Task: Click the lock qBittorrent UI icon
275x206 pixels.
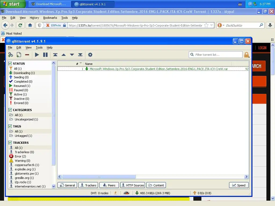Action: click(x=247, y=55)
